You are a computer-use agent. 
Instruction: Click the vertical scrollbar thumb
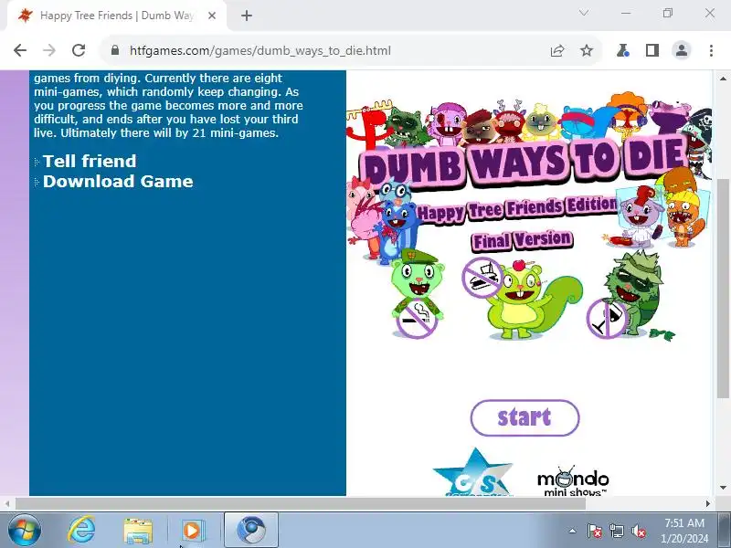coord(723,289)
